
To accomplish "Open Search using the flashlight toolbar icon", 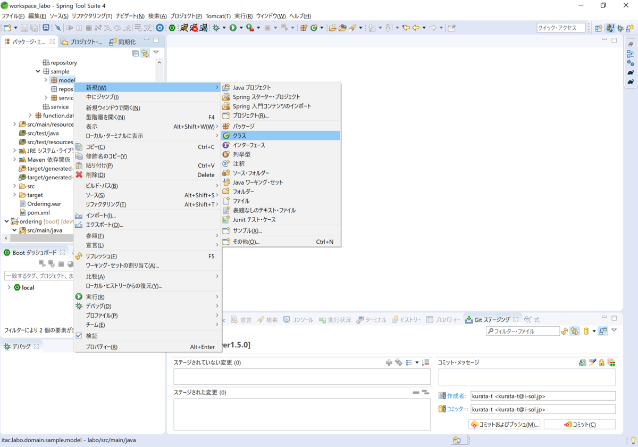I will [x=352, y=27].
